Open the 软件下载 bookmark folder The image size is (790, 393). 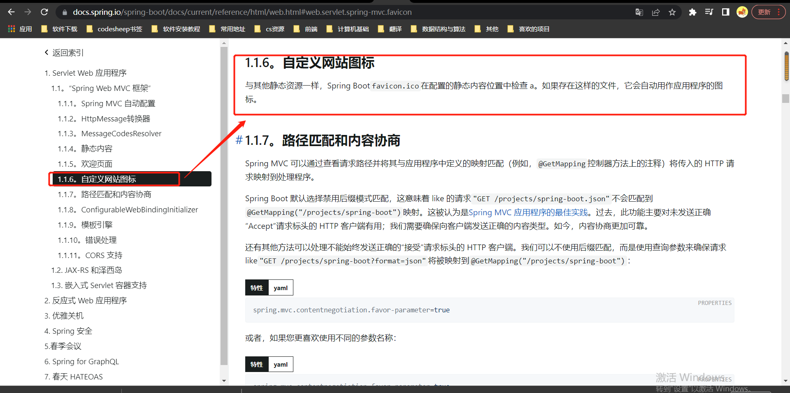(60, 29)
